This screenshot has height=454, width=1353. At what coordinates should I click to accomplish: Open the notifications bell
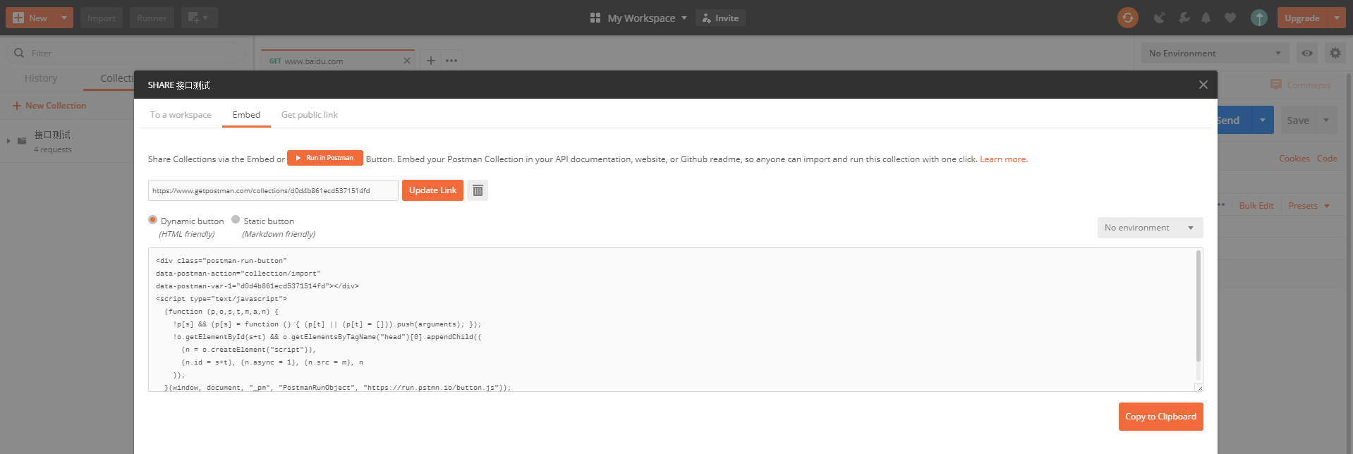click(1206, 18)
